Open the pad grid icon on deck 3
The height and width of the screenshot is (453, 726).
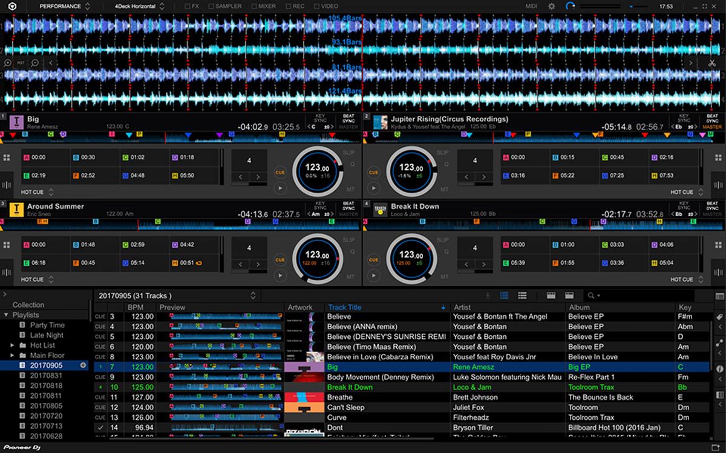tap(7, 245)
